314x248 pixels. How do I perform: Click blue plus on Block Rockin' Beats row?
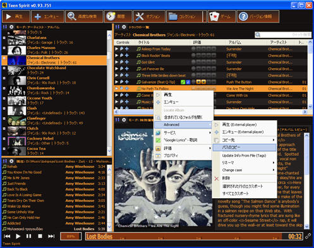coord(127,56)
